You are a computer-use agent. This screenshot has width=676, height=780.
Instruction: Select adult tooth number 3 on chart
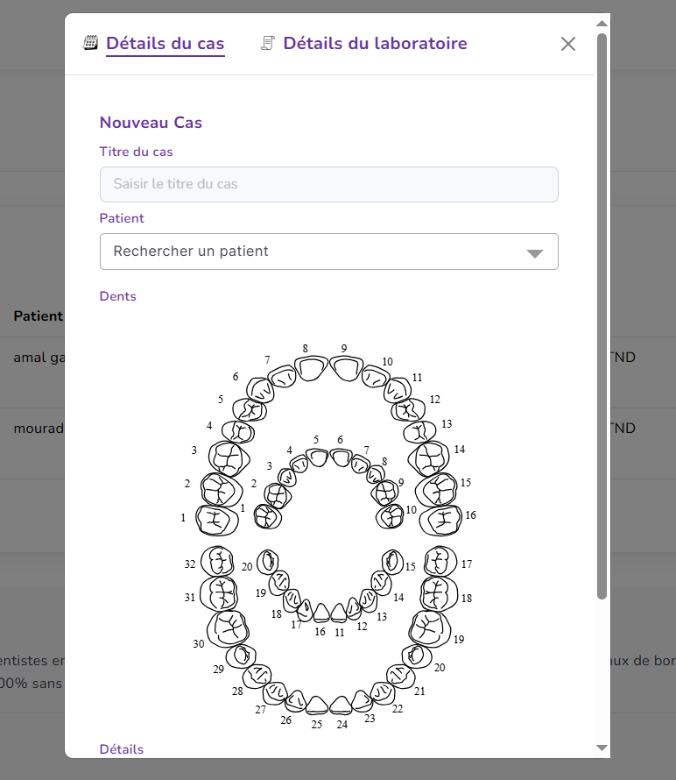coord(229,457)
